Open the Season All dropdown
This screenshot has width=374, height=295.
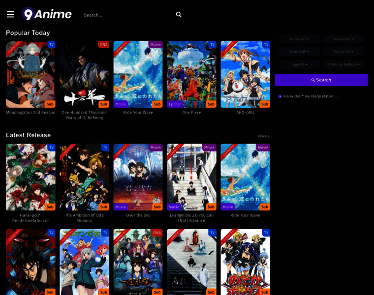pyautogui.click(x=343, y=39)
